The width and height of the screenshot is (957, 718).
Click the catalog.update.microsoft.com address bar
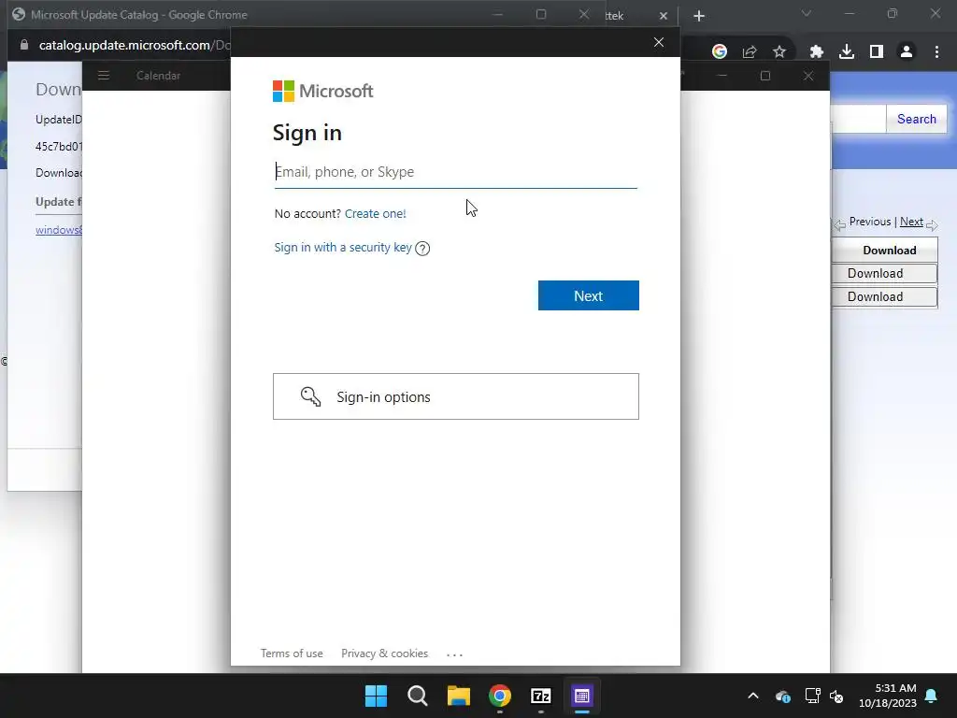pyautogui.click(x=135, y=45)
